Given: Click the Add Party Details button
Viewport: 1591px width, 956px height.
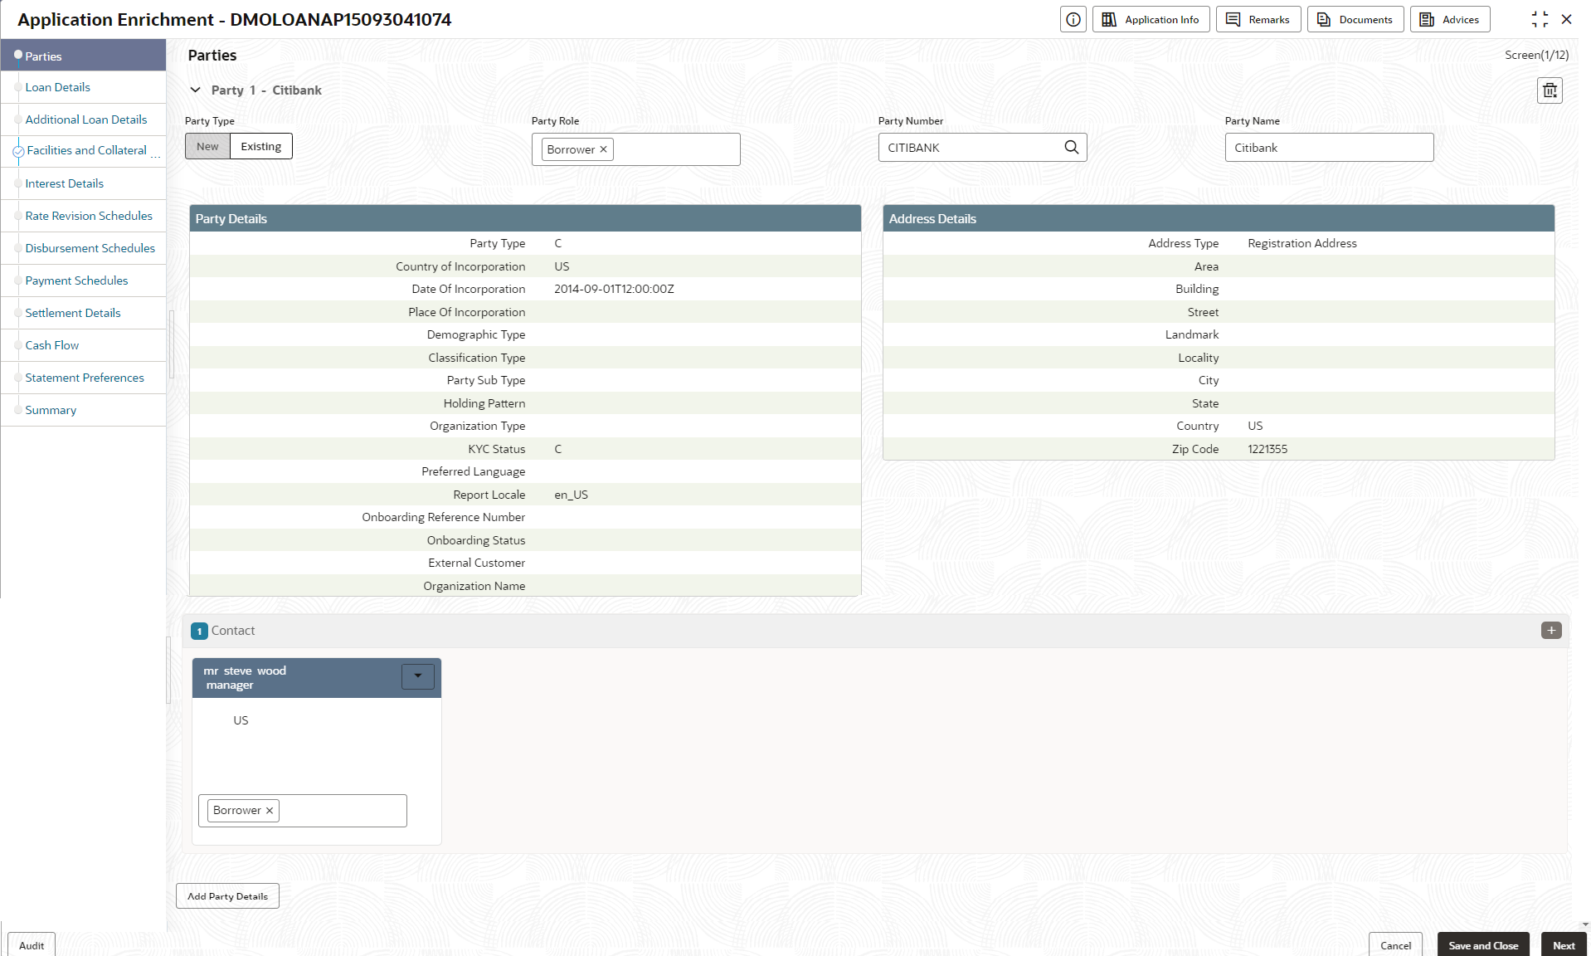Looking at the screenshot, I should click(x=227, y=896).
